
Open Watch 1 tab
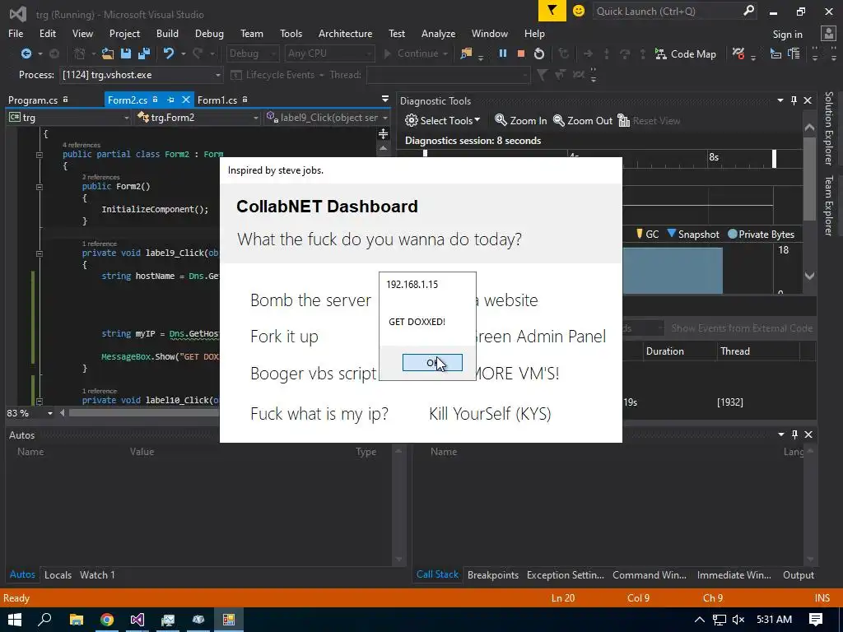(97, 574)
